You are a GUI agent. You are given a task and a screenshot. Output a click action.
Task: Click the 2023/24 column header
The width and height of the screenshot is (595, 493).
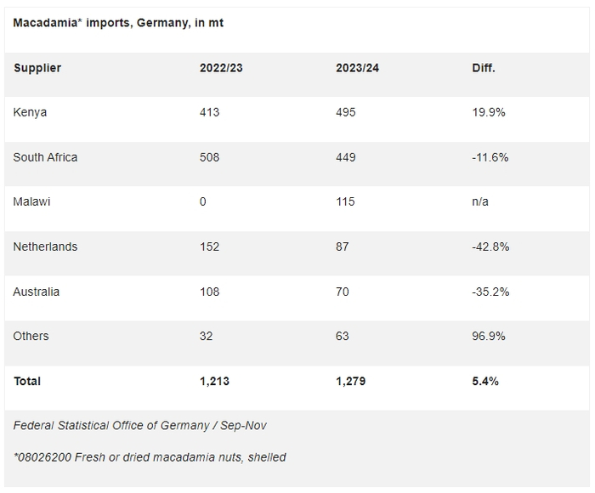point(357,68)
